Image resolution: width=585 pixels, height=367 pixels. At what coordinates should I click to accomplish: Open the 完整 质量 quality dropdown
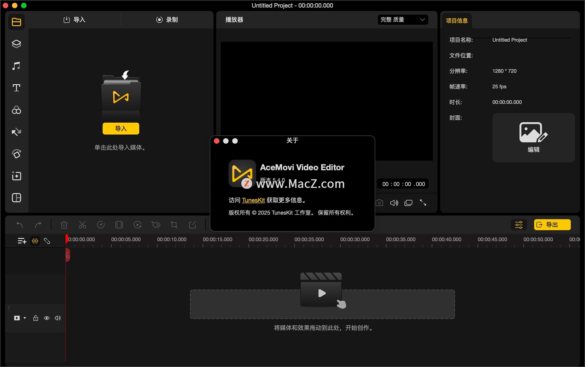403,20
